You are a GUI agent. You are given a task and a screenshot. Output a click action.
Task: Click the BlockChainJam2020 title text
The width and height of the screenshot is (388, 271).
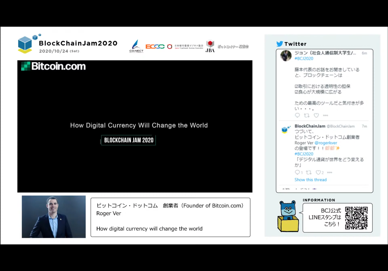click(x=78, y=43)
